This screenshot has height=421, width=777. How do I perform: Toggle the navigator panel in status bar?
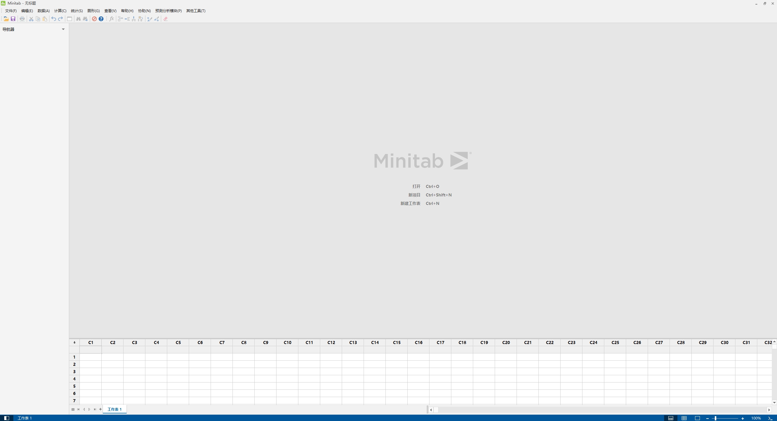click(7, 418)
